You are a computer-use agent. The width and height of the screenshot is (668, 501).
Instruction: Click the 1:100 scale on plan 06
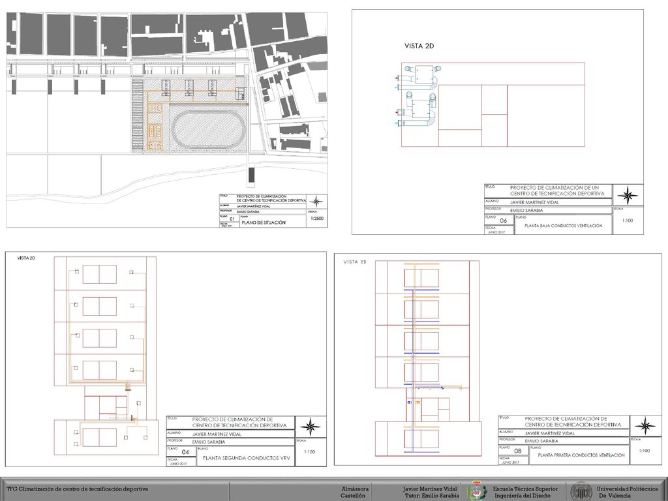point(628,220)
